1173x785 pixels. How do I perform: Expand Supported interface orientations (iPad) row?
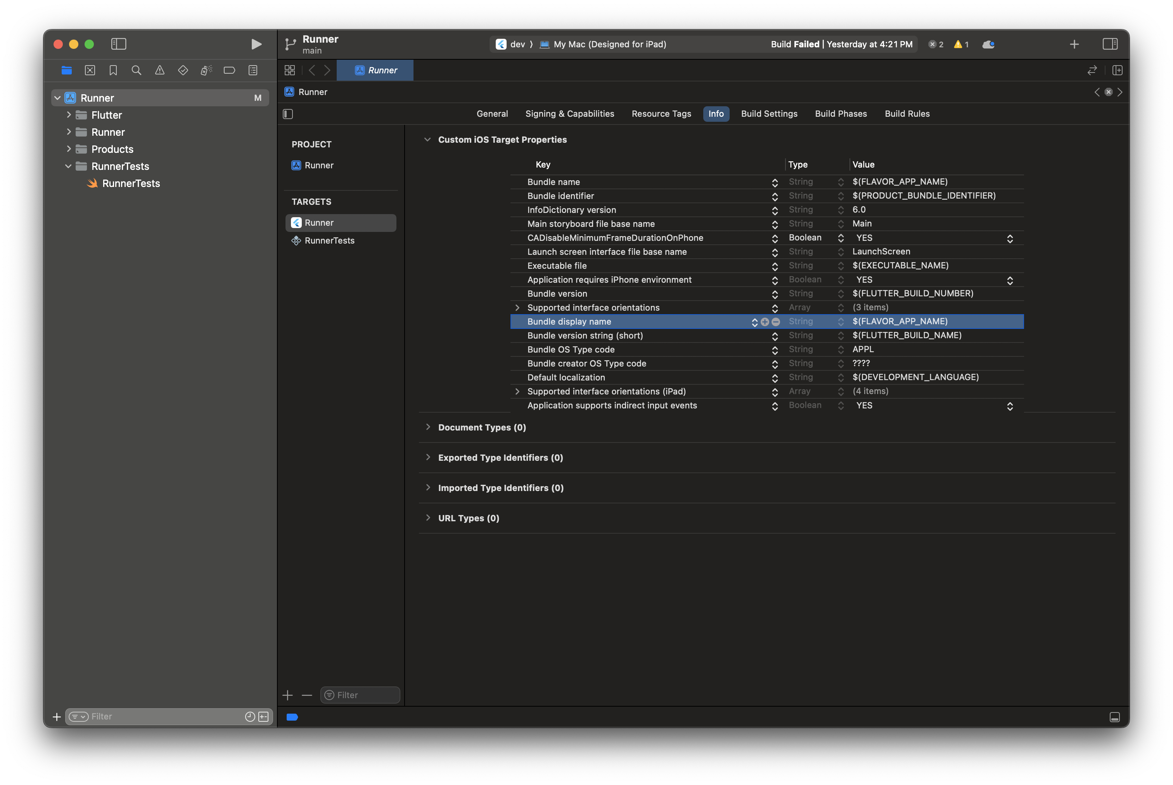coord(517,391)
